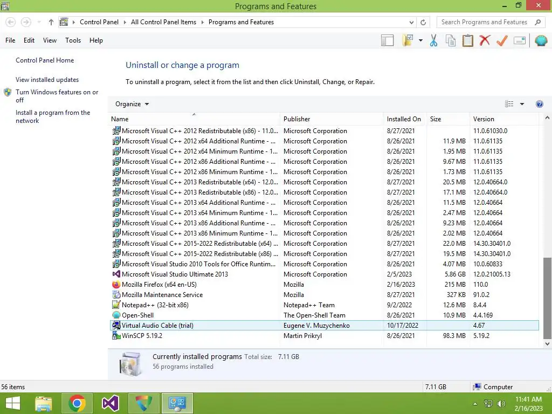Click the Copy toolbar icon
This screenshot has height=414, width=552.
tap(451, 40)
